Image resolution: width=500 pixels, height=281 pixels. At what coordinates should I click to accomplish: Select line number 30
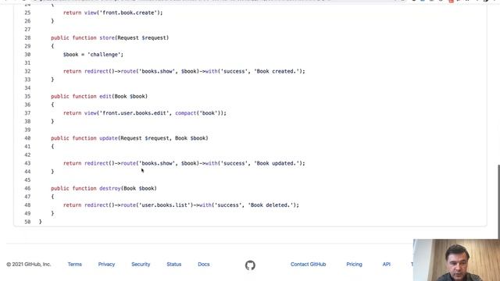pos(27,55)
